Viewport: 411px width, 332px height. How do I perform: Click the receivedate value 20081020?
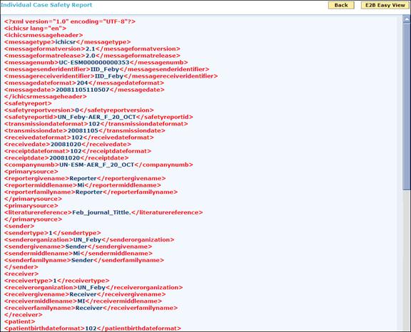(66, 144)
